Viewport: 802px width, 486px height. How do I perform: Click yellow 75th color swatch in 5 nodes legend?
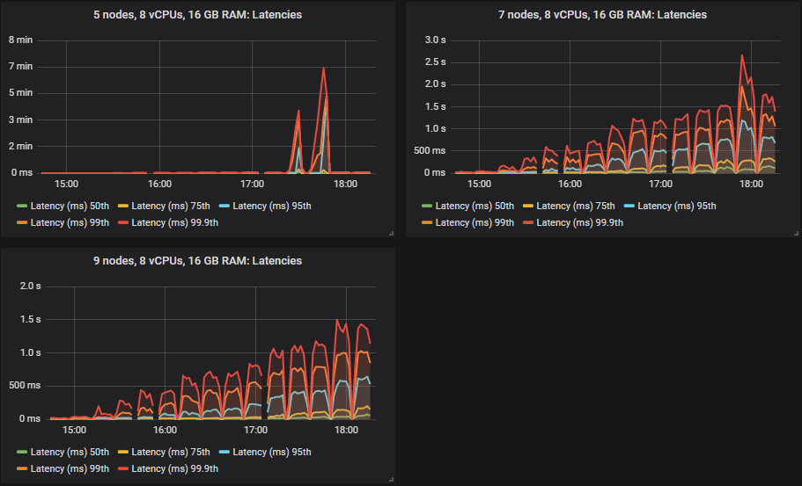(123, 207)
